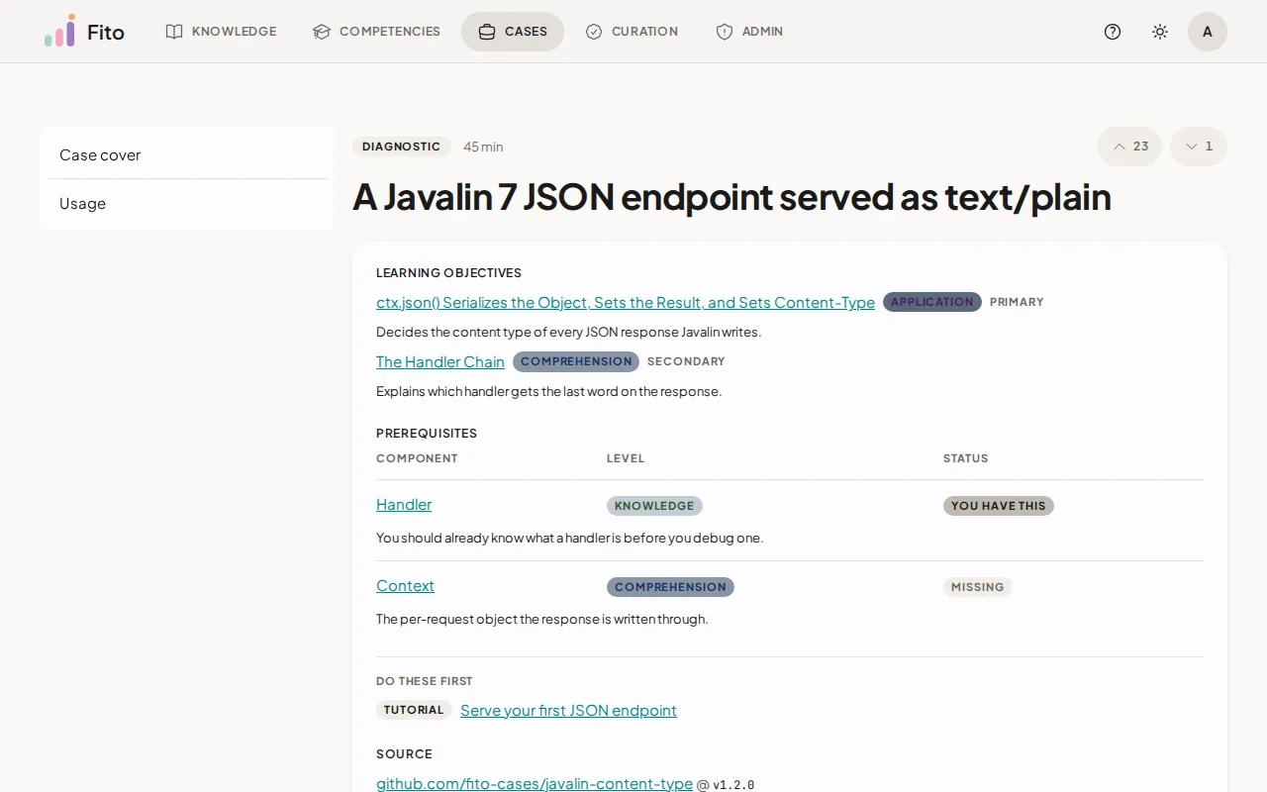Go to the Competencies section
This screenshot has height=792, width=1267.
coord(377,32)
